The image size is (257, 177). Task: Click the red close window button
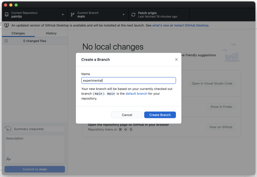[5, 5]
